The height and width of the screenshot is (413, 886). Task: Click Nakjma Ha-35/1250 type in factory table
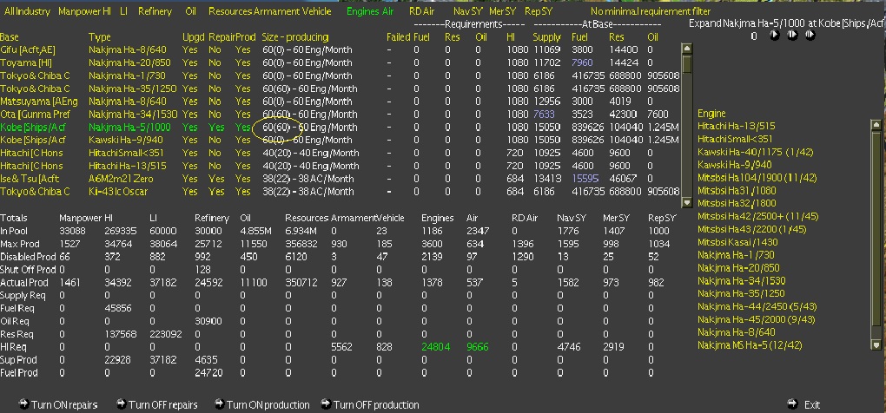coord(132,88)
